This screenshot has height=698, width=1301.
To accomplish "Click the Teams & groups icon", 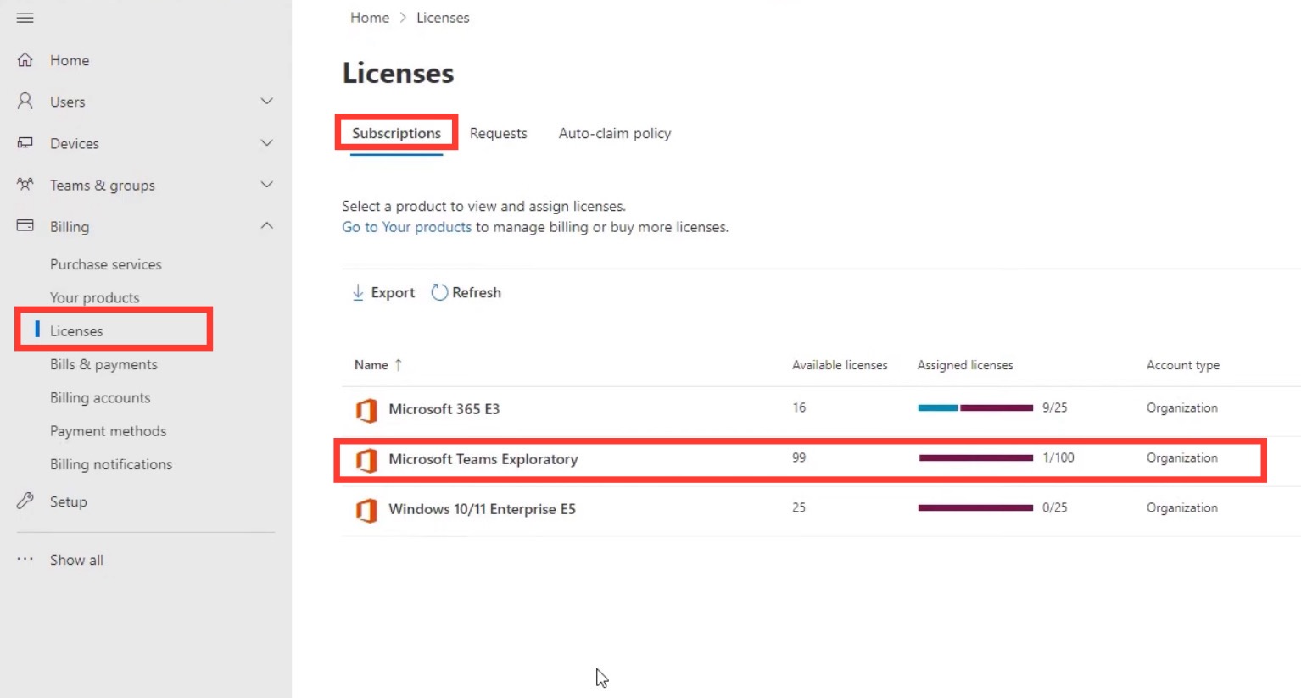I will 25,184.
